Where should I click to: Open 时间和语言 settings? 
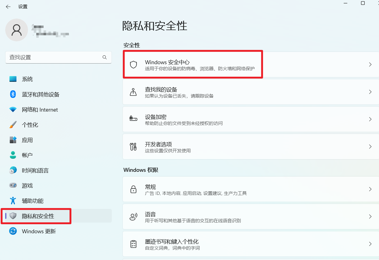(x=13, y=170)
